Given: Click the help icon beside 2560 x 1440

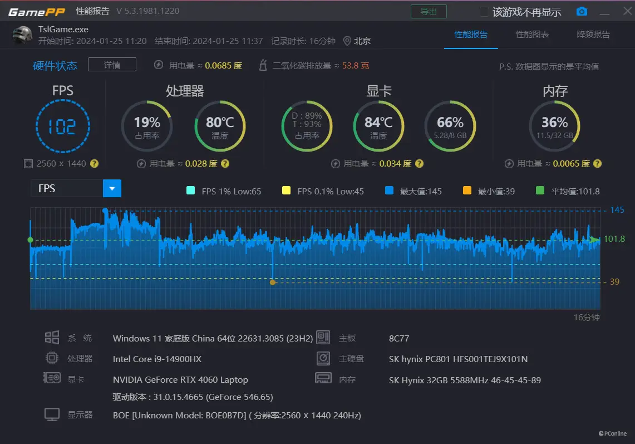Looking at the screenshot, I should tap(95, 164).
